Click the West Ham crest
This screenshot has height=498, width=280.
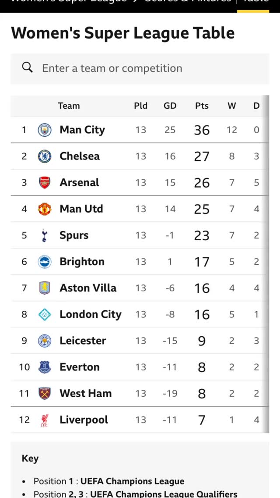(x=44, y=393)
